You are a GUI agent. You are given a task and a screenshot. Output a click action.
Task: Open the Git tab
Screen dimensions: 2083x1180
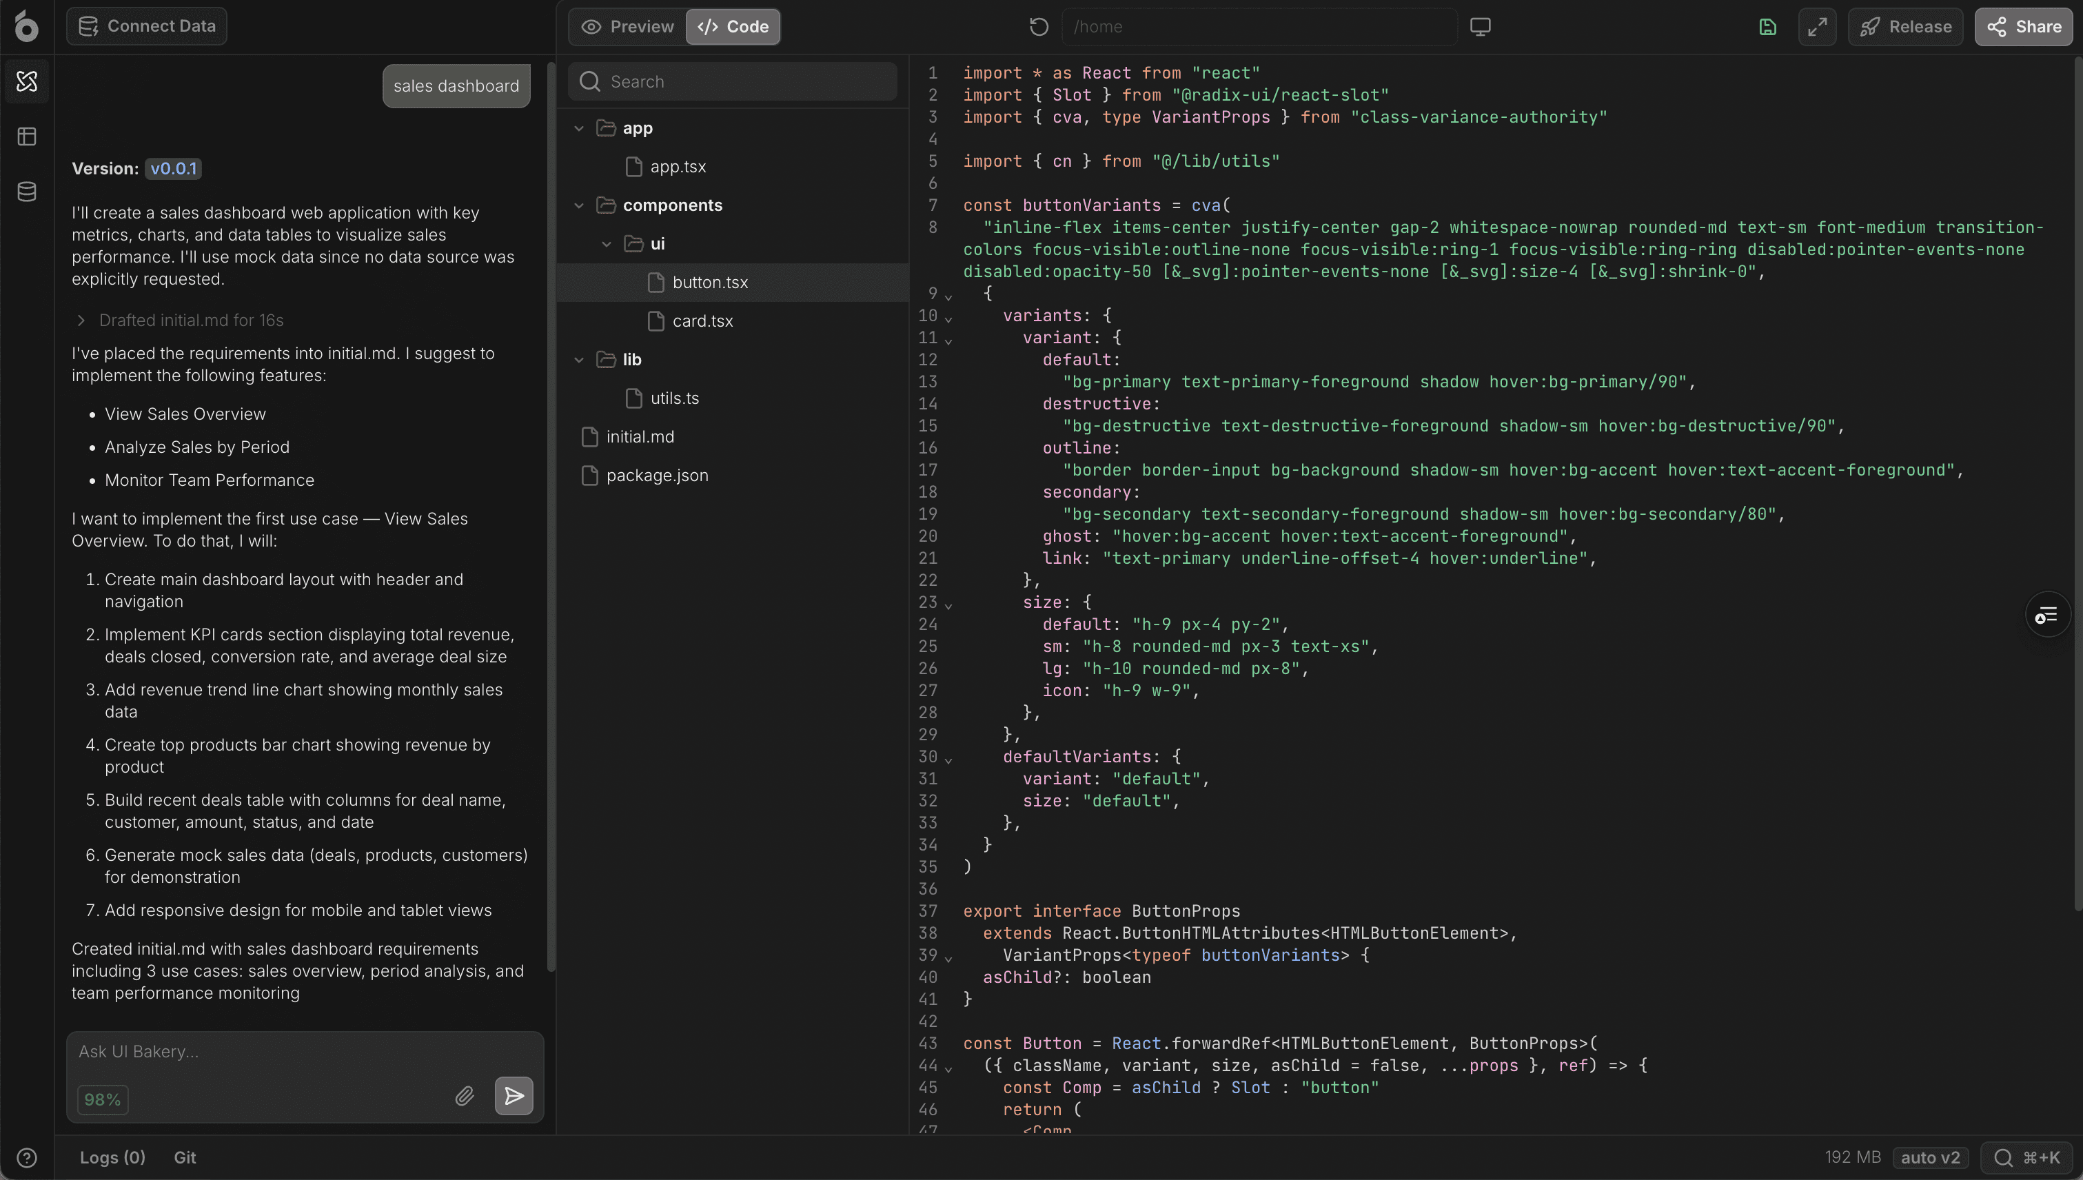pos(185,1157)
